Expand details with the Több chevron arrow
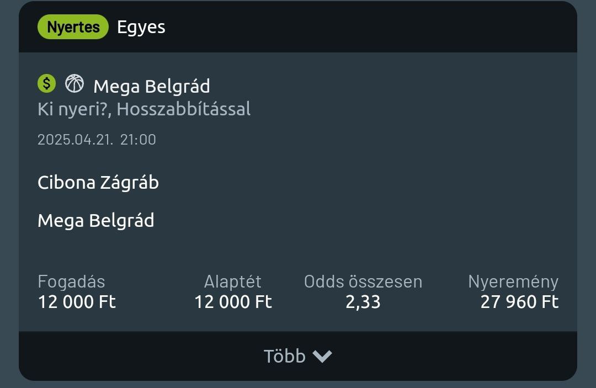596x388 pixels. [x=322, y=357]
